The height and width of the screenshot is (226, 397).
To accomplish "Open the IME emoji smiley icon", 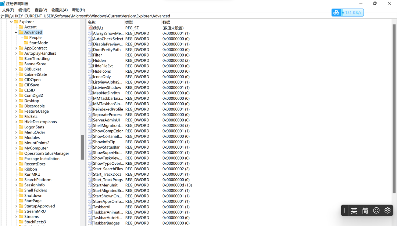I will [x=376, y=210].
